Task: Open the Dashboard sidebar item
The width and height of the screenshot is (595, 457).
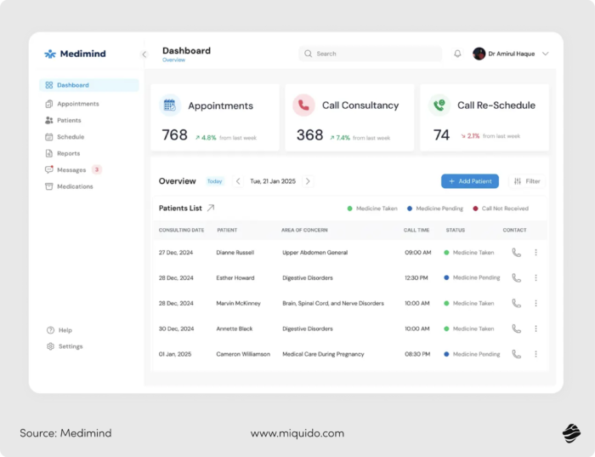Action: pyautogui.click(x=89, y=85)
